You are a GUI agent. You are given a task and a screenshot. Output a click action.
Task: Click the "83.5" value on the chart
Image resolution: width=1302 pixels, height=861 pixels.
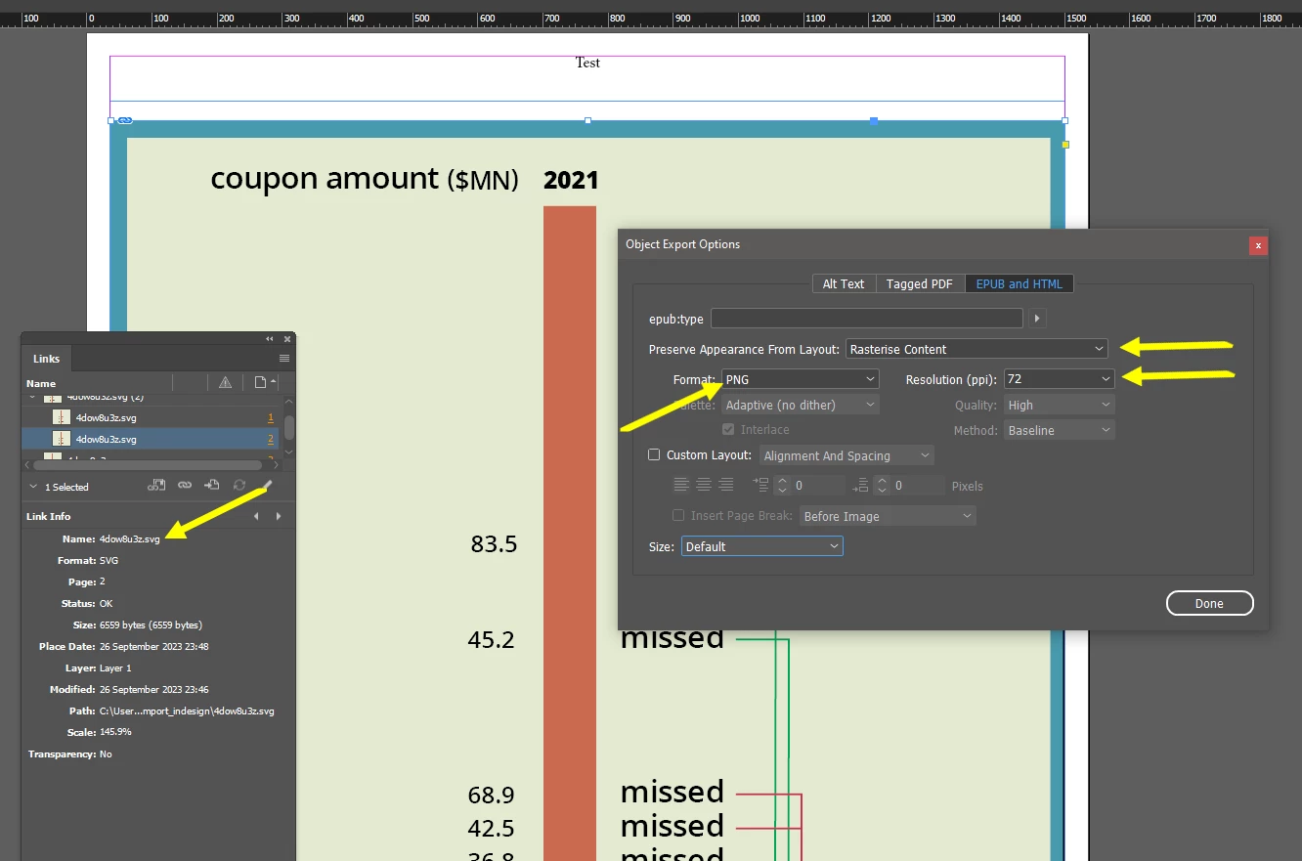494,544
